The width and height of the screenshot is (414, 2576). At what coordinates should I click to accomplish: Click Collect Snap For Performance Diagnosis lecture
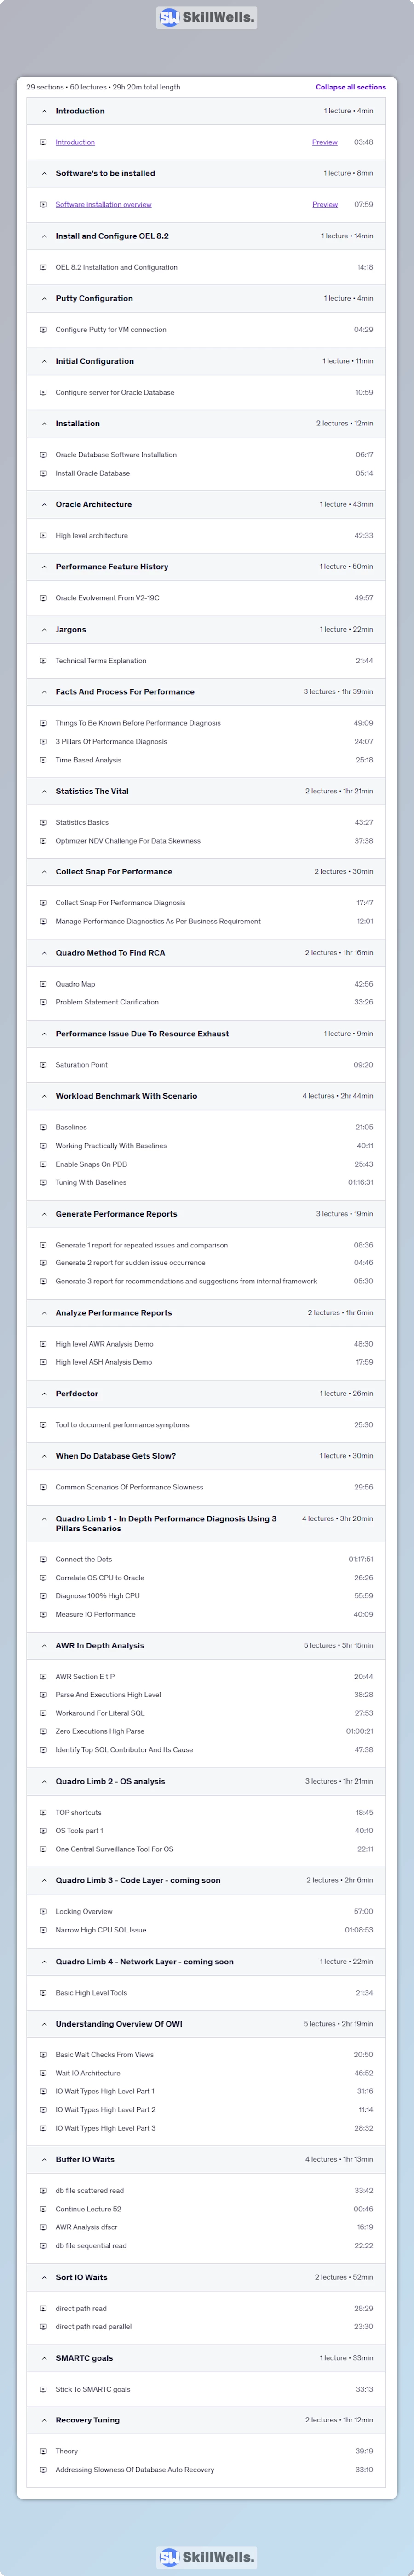(x=121, y=903)
